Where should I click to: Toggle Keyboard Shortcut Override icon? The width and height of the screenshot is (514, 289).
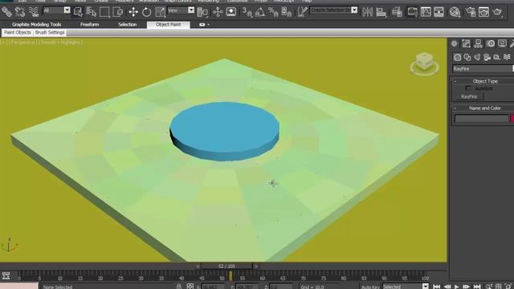[x=231, y=12]
